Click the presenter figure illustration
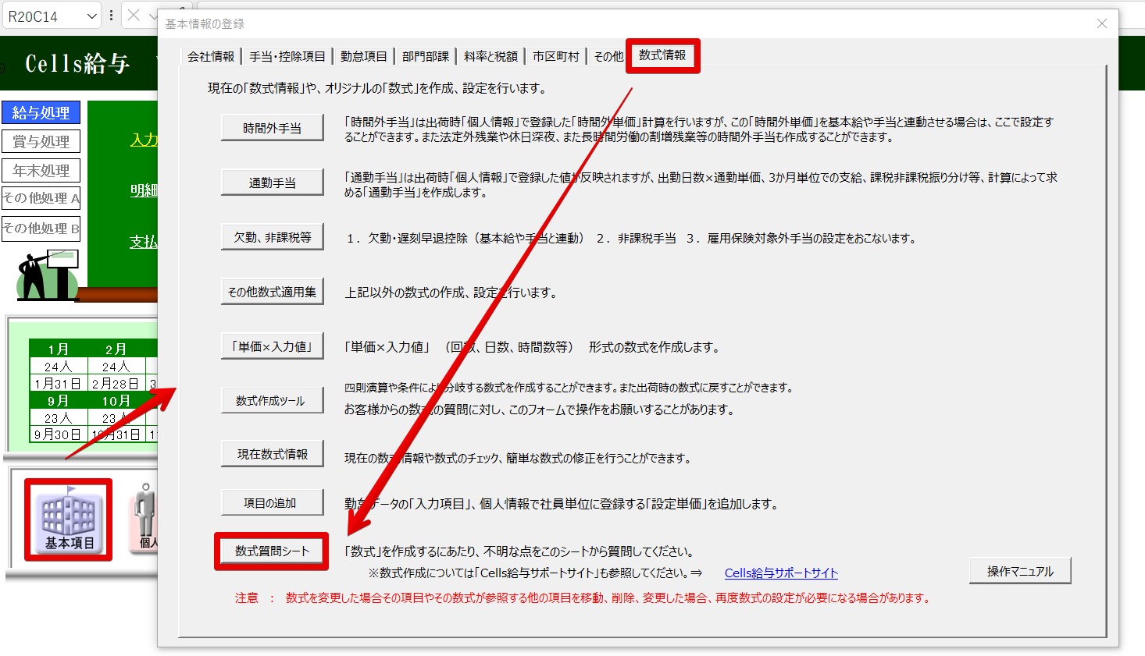 point(47,276)
